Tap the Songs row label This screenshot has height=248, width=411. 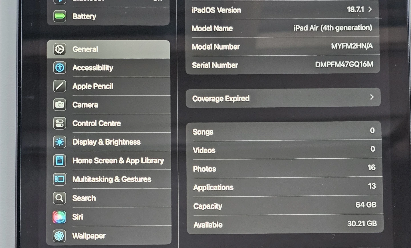click(203, 132)
